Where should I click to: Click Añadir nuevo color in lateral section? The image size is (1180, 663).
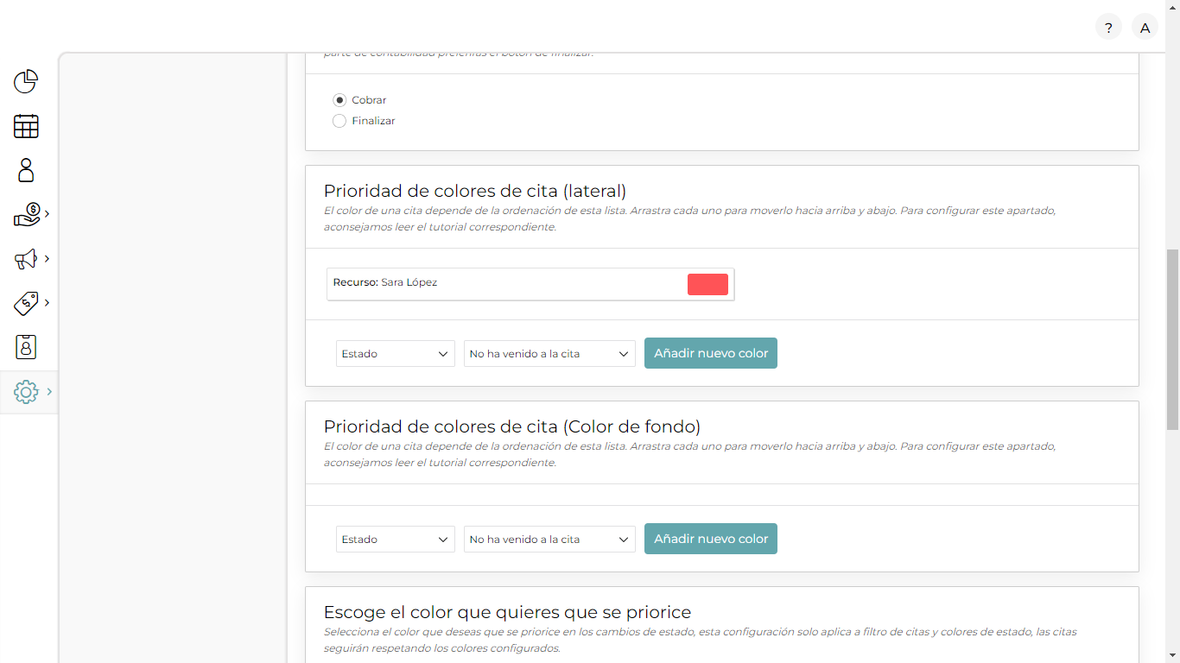pos(711,353)
